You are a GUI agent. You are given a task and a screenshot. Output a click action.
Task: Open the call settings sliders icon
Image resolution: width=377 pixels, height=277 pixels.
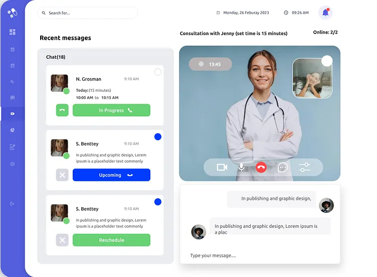click(304, 167)
